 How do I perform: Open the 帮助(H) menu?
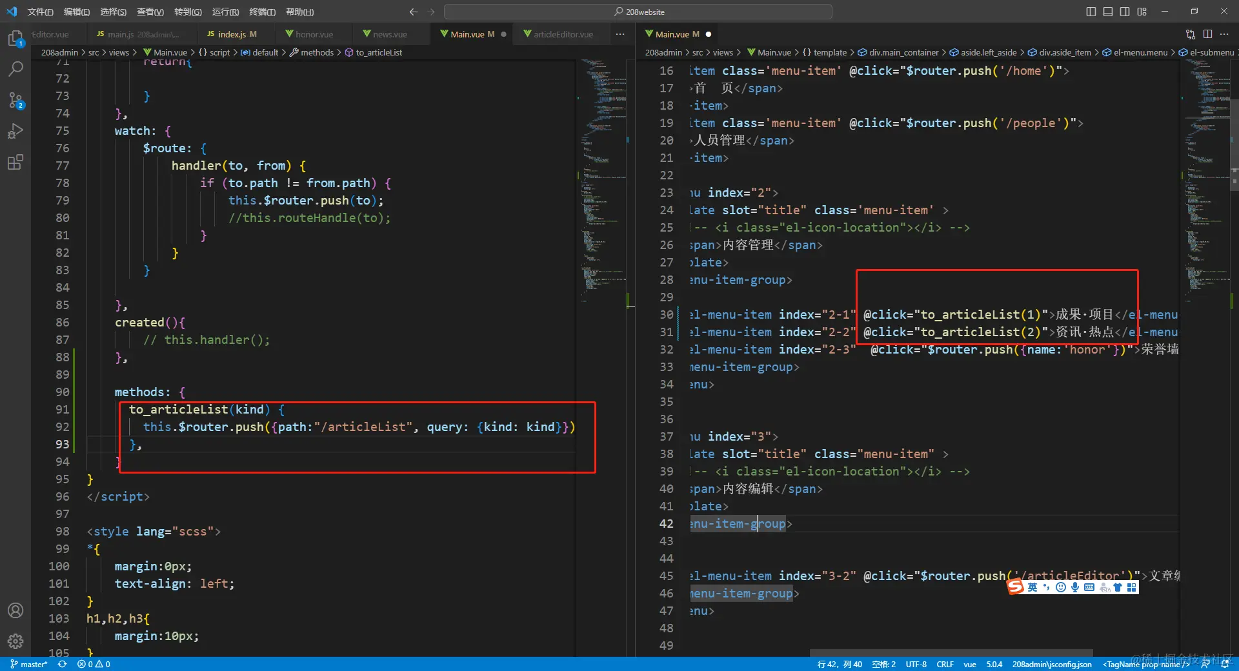click(x=300, y=12)
